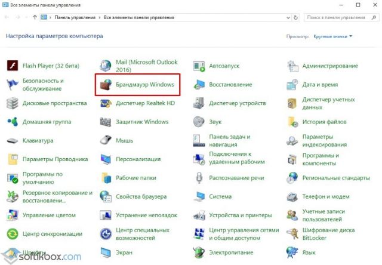The height and width of the screenshot is (265, 382).
Task: Open the Экран link
Action: tap(124, 252)
